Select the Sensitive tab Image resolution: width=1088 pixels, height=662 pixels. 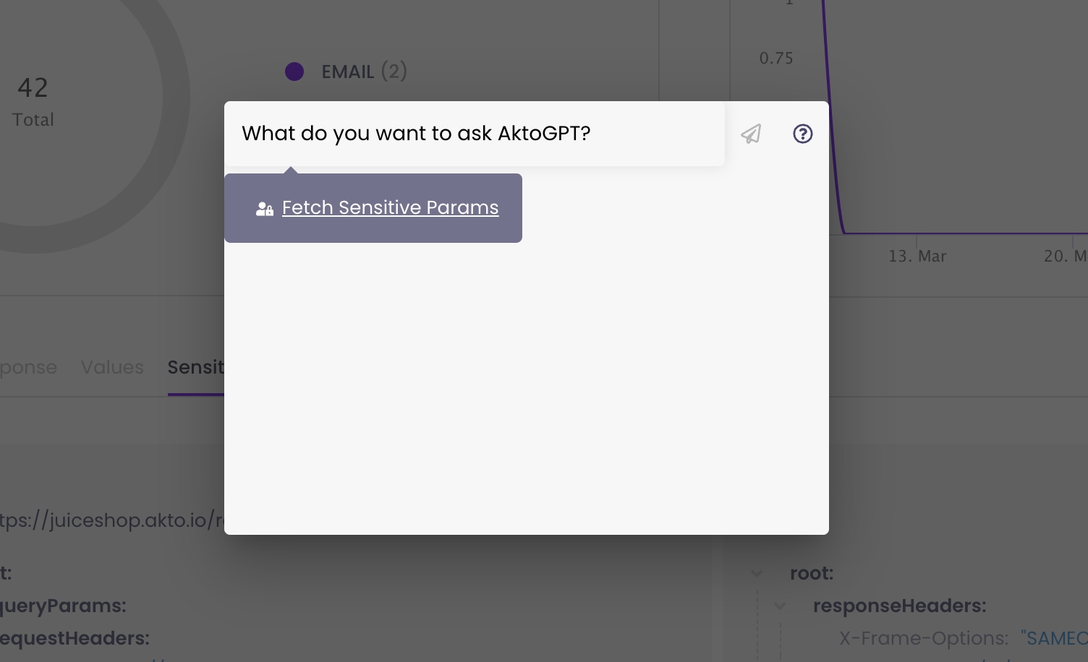(195, 367)
